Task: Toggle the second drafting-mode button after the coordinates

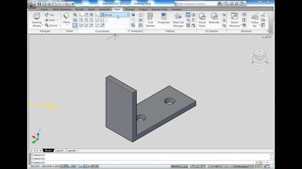Action: (66, 166)
